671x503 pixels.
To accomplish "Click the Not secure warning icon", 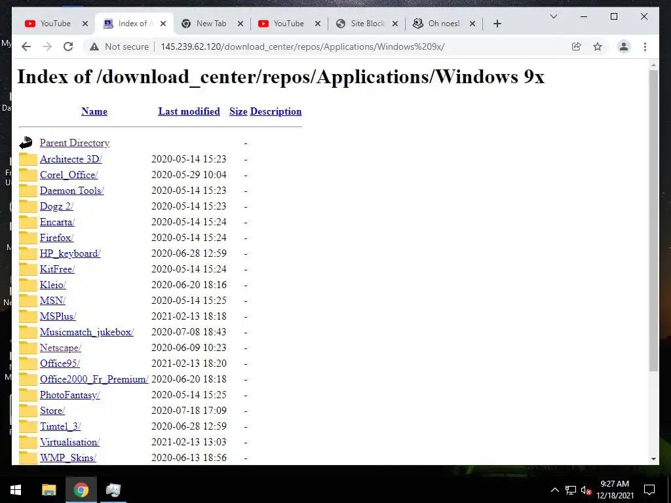I will click(x=94, y=47).
